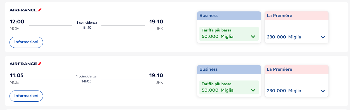Select La Première header on 11:05 flight
Image resolution: width=350 pixels, height=110 pixels.
297,69
